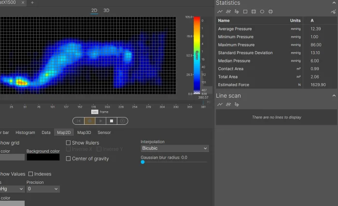Check the Indexes checkbox
338x206 pixels.
coord(31,174)
